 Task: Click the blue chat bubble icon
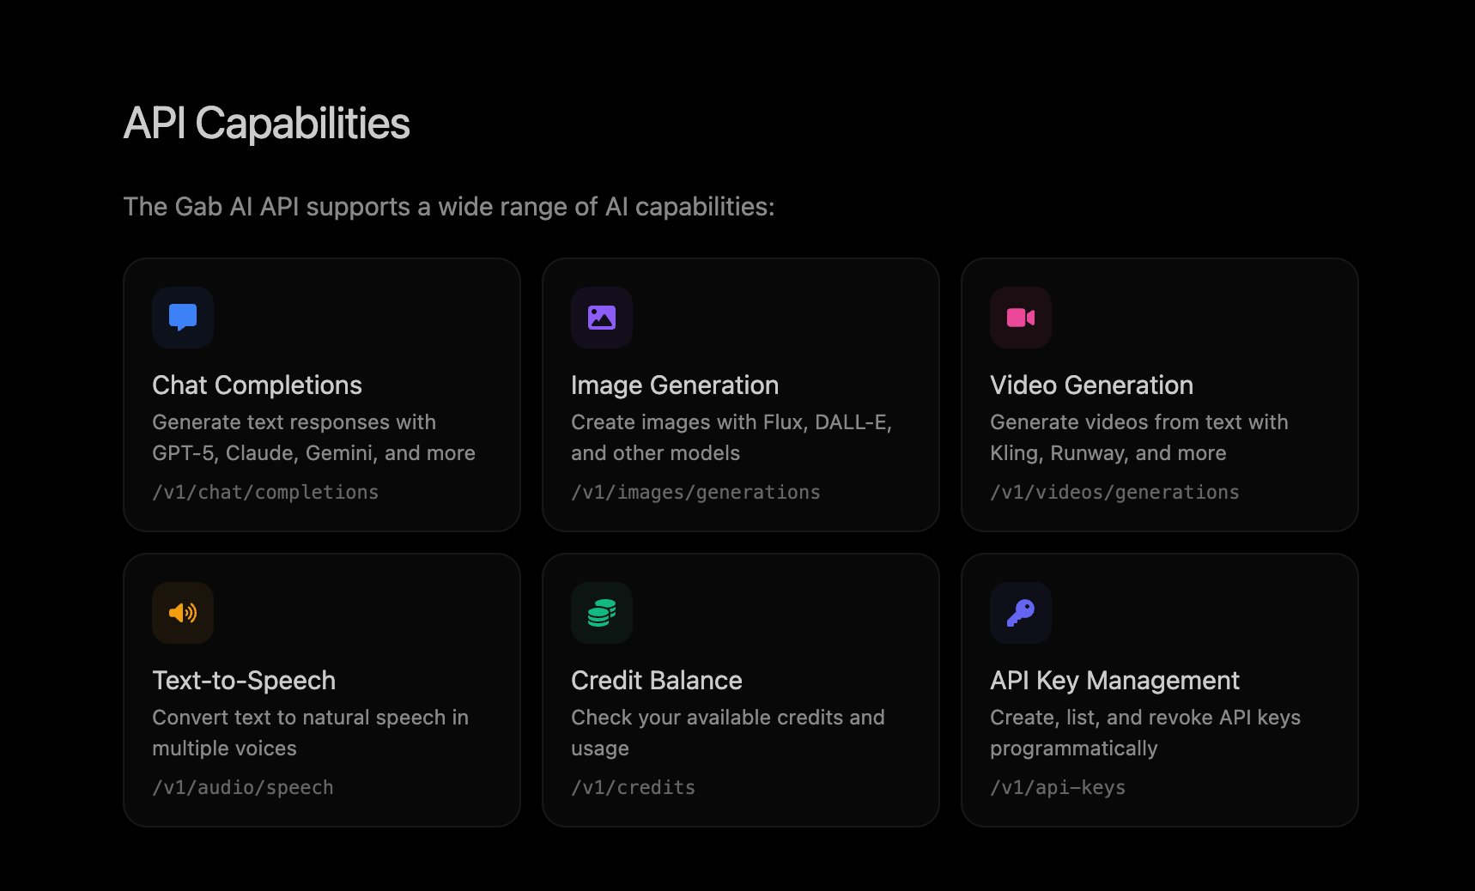(x=183, y=317)
